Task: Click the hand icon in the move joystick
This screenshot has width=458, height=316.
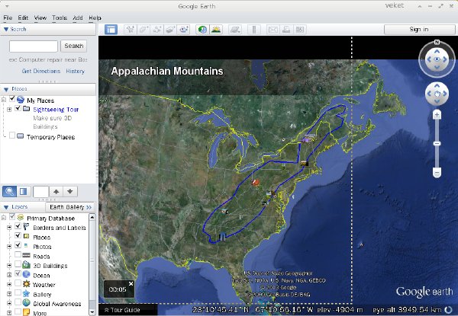Action: click(x=437, y=94)
